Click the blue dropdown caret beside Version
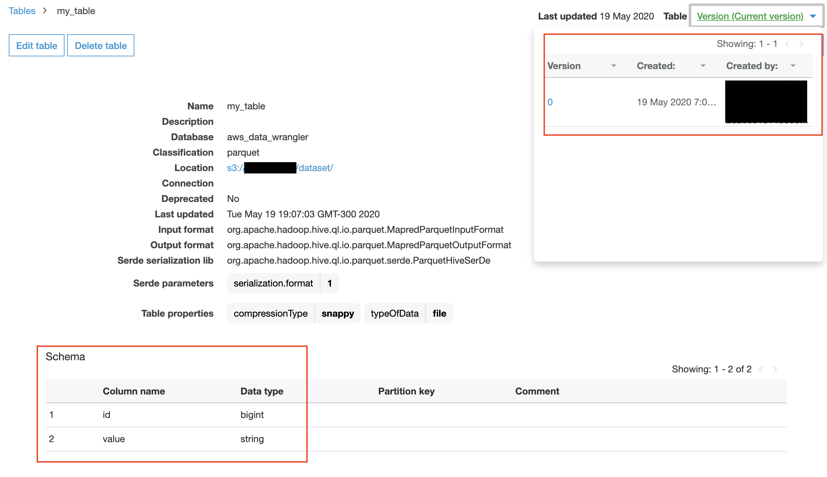The width and height of the screenshot is (827, 477). point(813,16)
